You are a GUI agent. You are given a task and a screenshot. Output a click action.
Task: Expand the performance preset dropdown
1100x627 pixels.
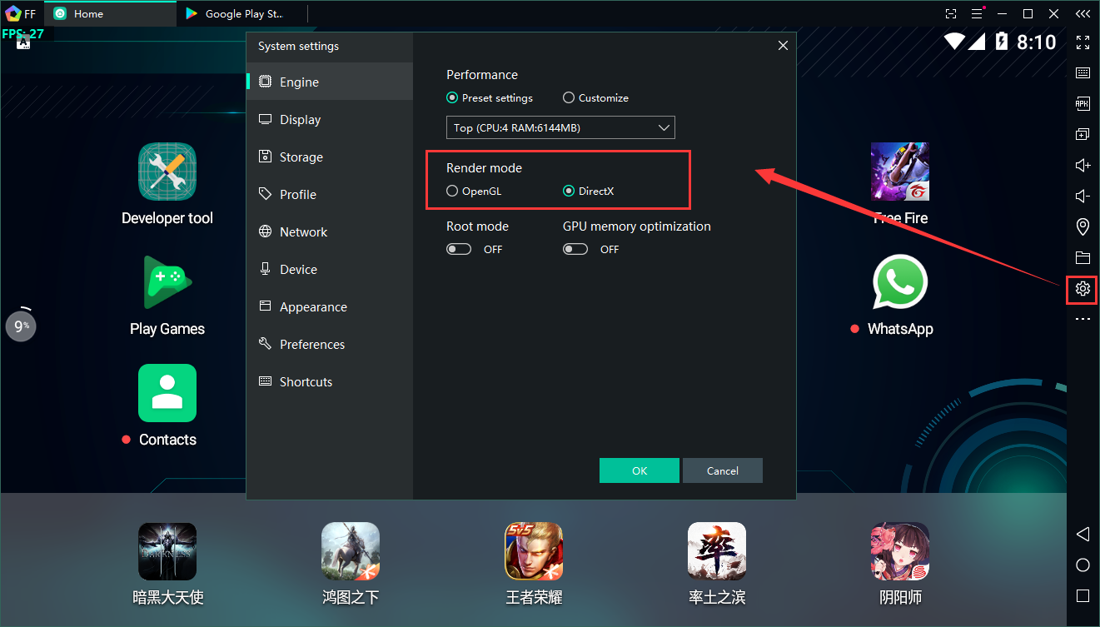tap(560, 127)
